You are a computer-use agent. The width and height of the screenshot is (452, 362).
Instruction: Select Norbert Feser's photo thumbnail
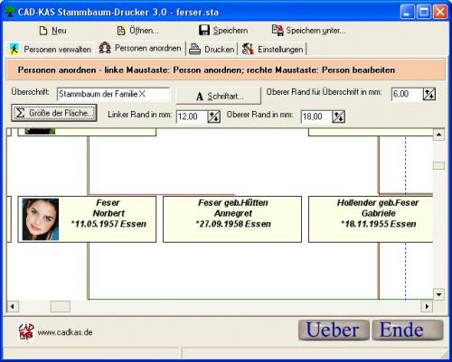click(41, 219)
